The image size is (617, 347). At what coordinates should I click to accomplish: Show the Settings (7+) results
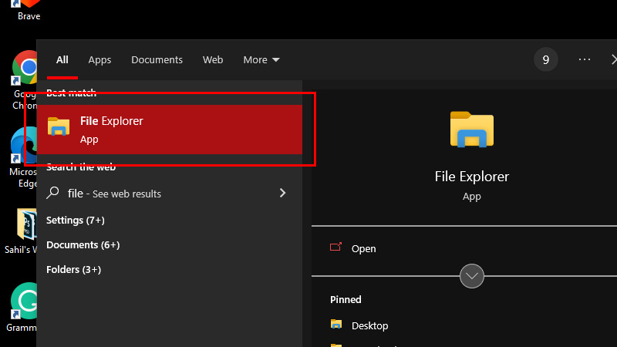[x=76, y=221]
